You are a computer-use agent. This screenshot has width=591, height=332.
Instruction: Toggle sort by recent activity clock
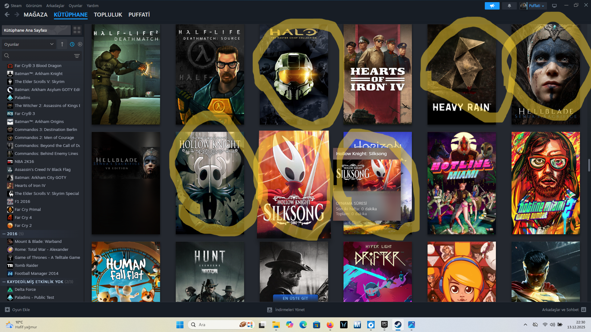pyautogui.click(x=72, y=44)
